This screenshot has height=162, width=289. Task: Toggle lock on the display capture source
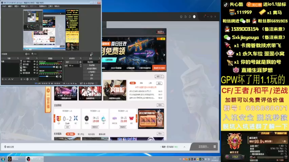coord(37,73)
